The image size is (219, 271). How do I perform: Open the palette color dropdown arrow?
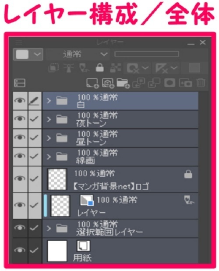point(37,54)
